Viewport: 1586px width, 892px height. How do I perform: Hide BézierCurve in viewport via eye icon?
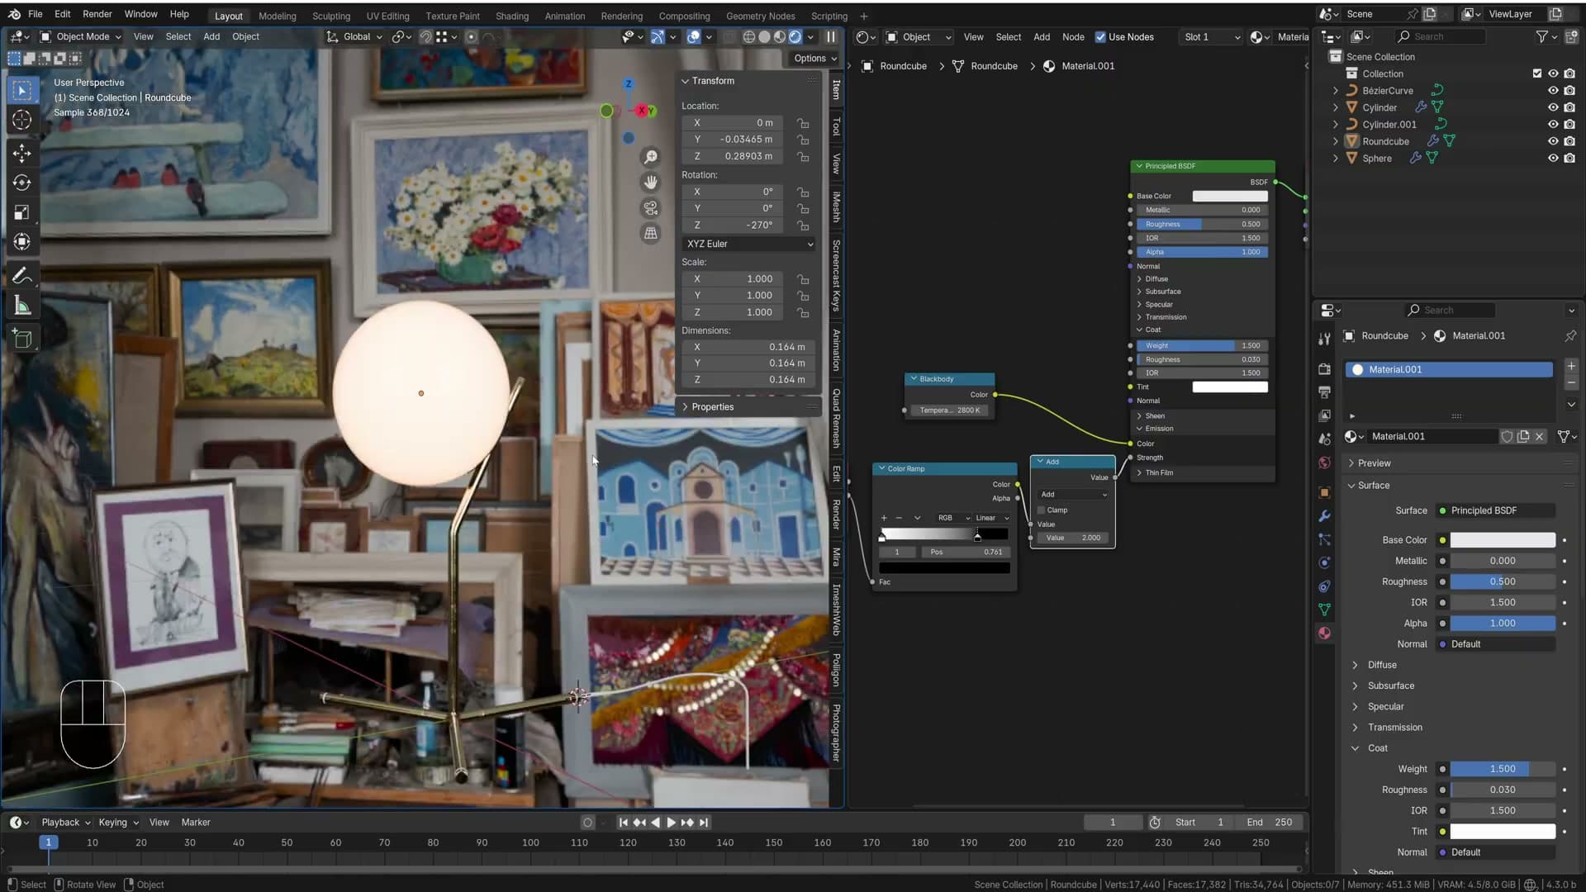click(1553, 91)
